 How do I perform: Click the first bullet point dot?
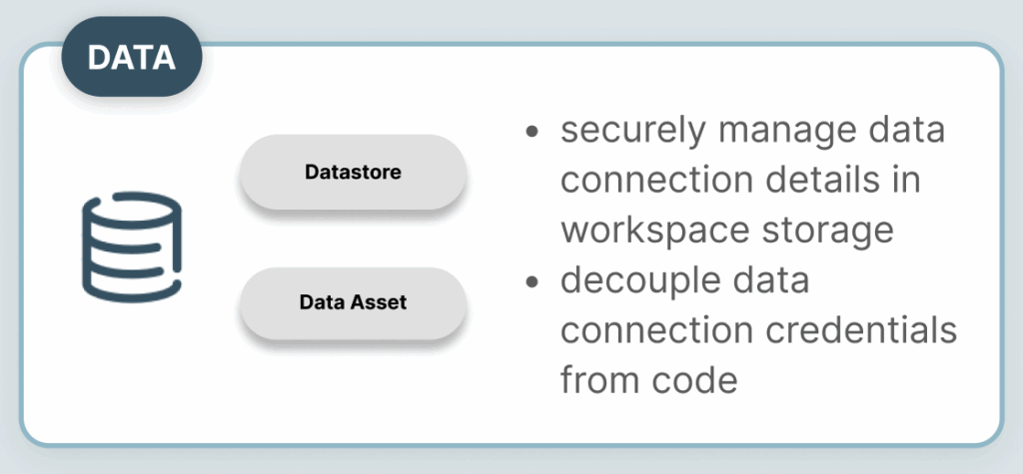coord(532,131)
